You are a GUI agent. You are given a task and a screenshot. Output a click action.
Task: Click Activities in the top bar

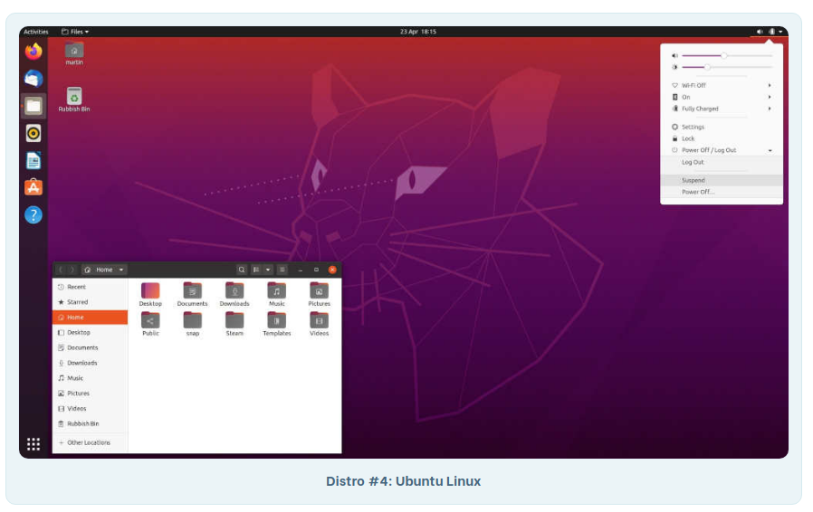36,32
